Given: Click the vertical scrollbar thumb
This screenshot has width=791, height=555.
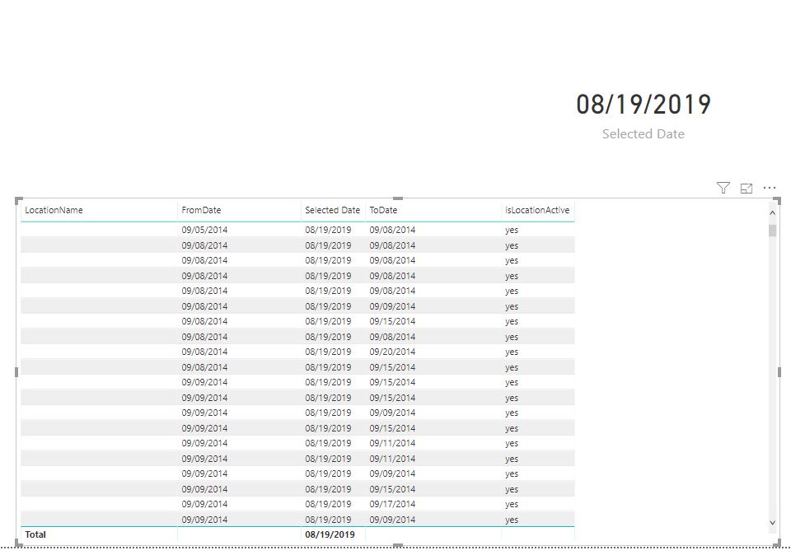Looking at the screenshot, I should pos(772,231).
